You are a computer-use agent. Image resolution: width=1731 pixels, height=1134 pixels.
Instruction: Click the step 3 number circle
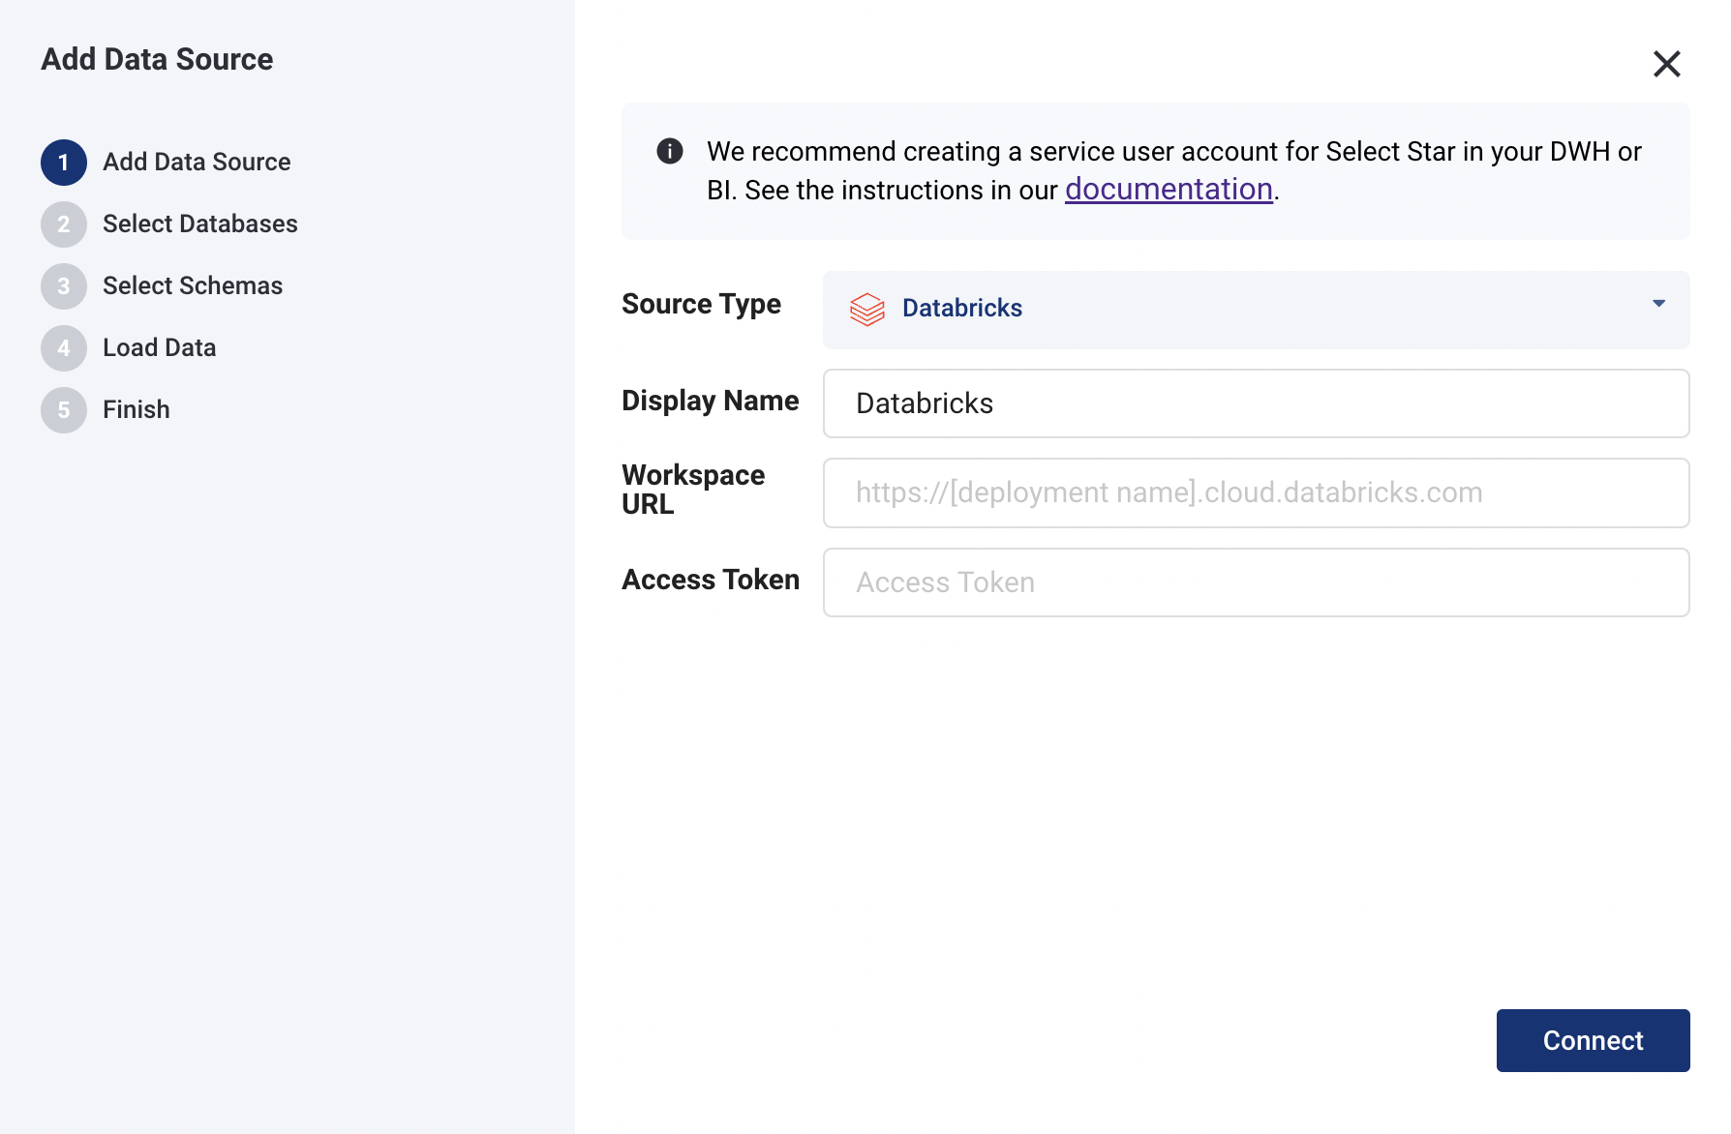click(x=64, y=286)
